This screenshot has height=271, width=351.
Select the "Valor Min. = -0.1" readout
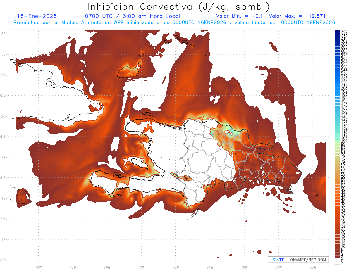240,16
